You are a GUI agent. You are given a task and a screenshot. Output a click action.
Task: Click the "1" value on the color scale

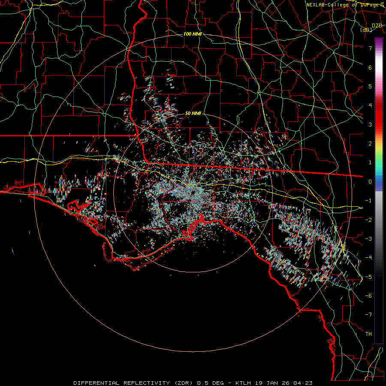[x=370, y=163]
